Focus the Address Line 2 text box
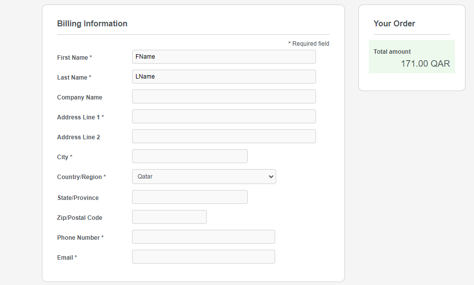Viewport: 474px width, 285px height. click(224, 136)
